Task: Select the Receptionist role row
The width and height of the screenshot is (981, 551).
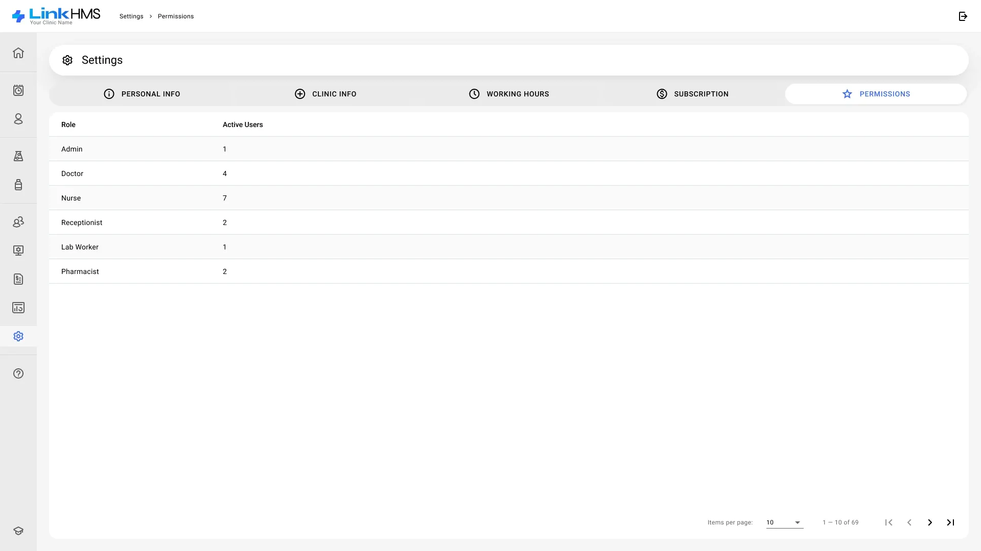Action: pos(509,222)
